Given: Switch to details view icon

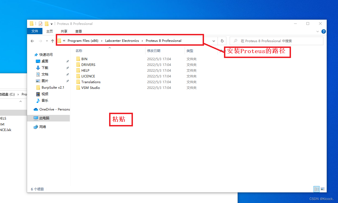Looking at the screenshot, I should click(x=317, y=189).
